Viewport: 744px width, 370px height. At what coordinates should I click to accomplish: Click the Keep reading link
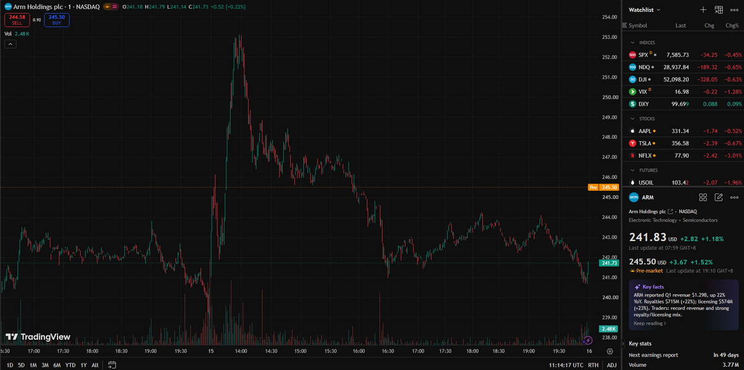click(650, 323)
